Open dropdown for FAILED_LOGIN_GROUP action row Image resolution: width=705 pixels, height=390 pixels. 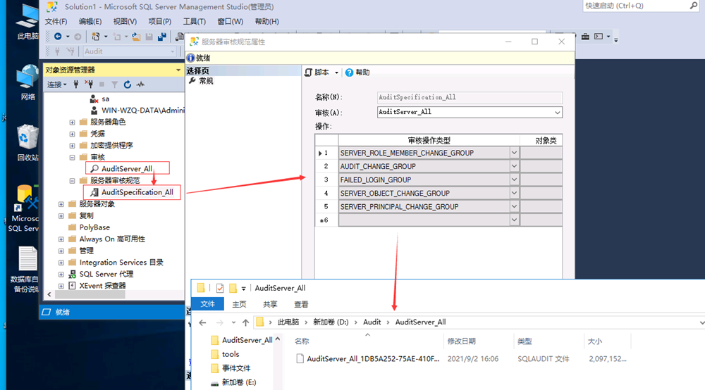(514, 180)
